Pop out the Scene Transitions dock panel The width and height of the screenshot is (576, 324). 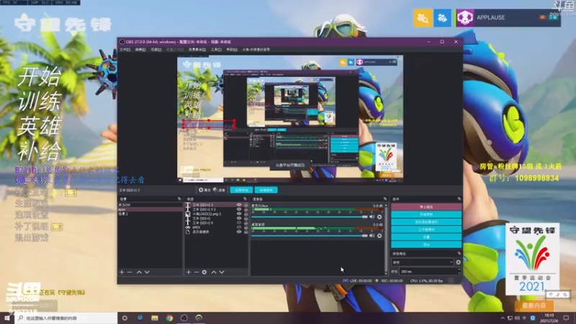pyautogui.click(x=459, y=253)
